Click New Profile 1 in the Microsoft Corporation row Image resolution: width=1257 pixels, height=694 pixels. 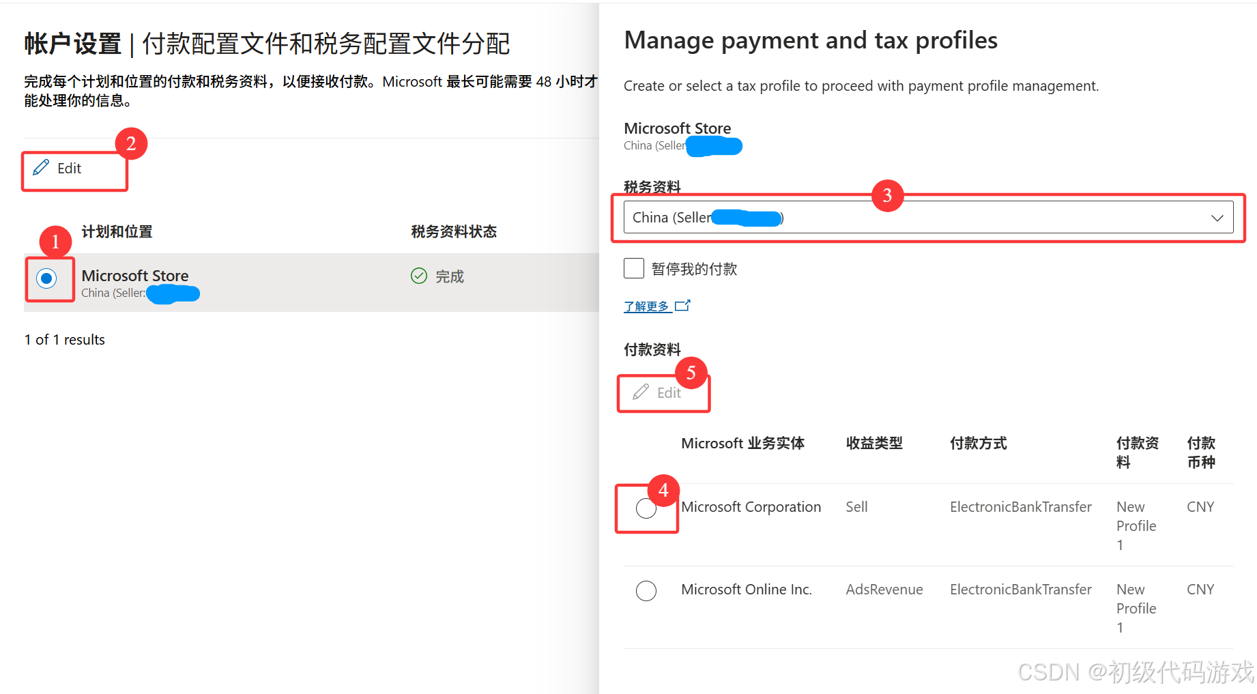tap(1136, 525)
